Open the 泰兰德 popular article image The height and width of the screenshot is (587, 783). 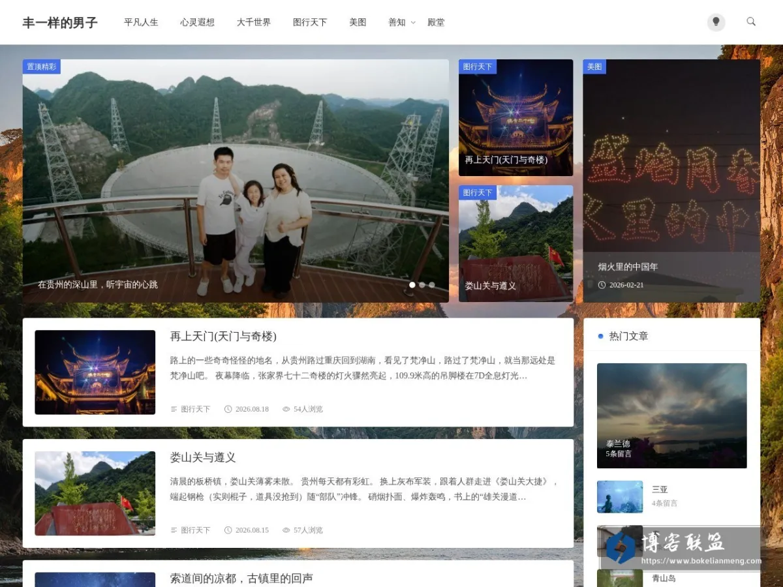click(671, 415)
